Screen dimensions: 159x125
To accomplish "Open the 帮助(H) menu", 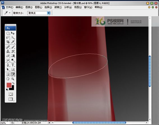I will click(x=98, y=7).
